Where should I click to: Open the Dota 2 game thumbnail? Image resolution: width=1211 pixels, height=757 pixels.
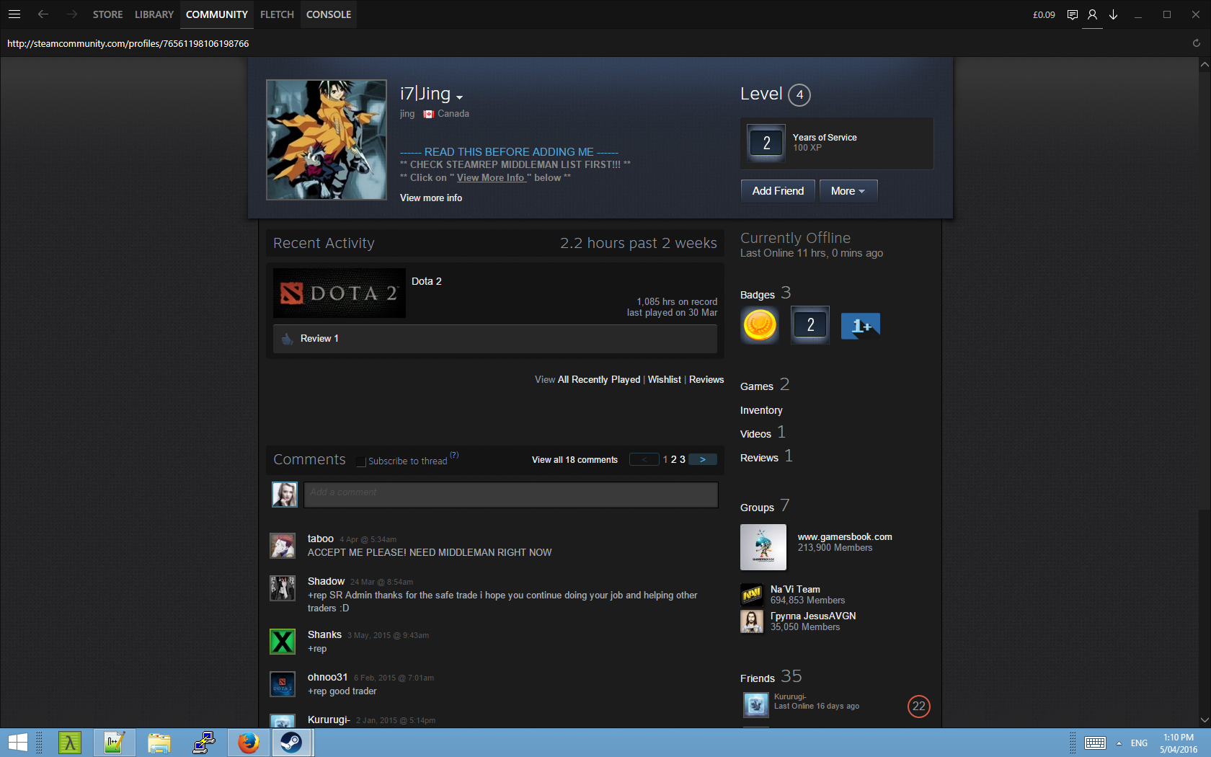pyautogui.click(x=340, y=293)
